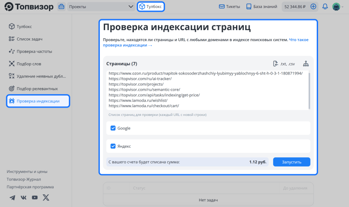This screenshot has width=349, height=207.
Task: Expand the Проекты dropdown
Action: [x=101, y=7]
